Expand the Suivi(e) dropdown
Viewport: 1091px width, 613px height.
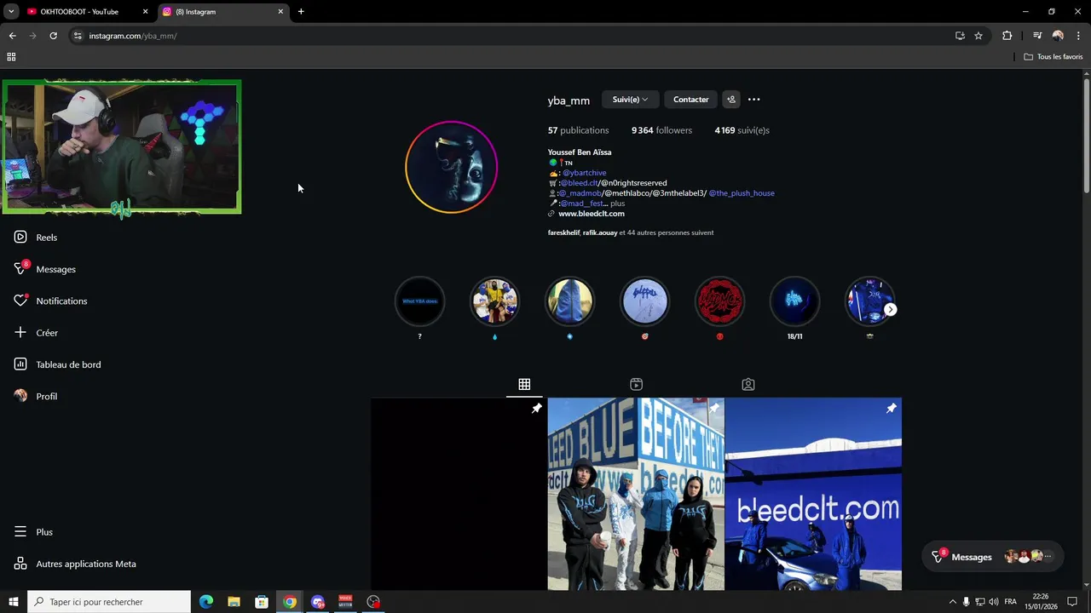pos(630,100)
